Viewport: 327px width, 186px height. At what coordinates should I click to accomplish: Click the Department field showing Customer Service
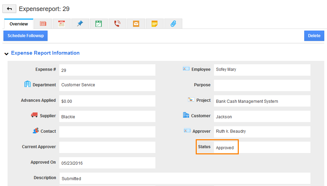107,85
